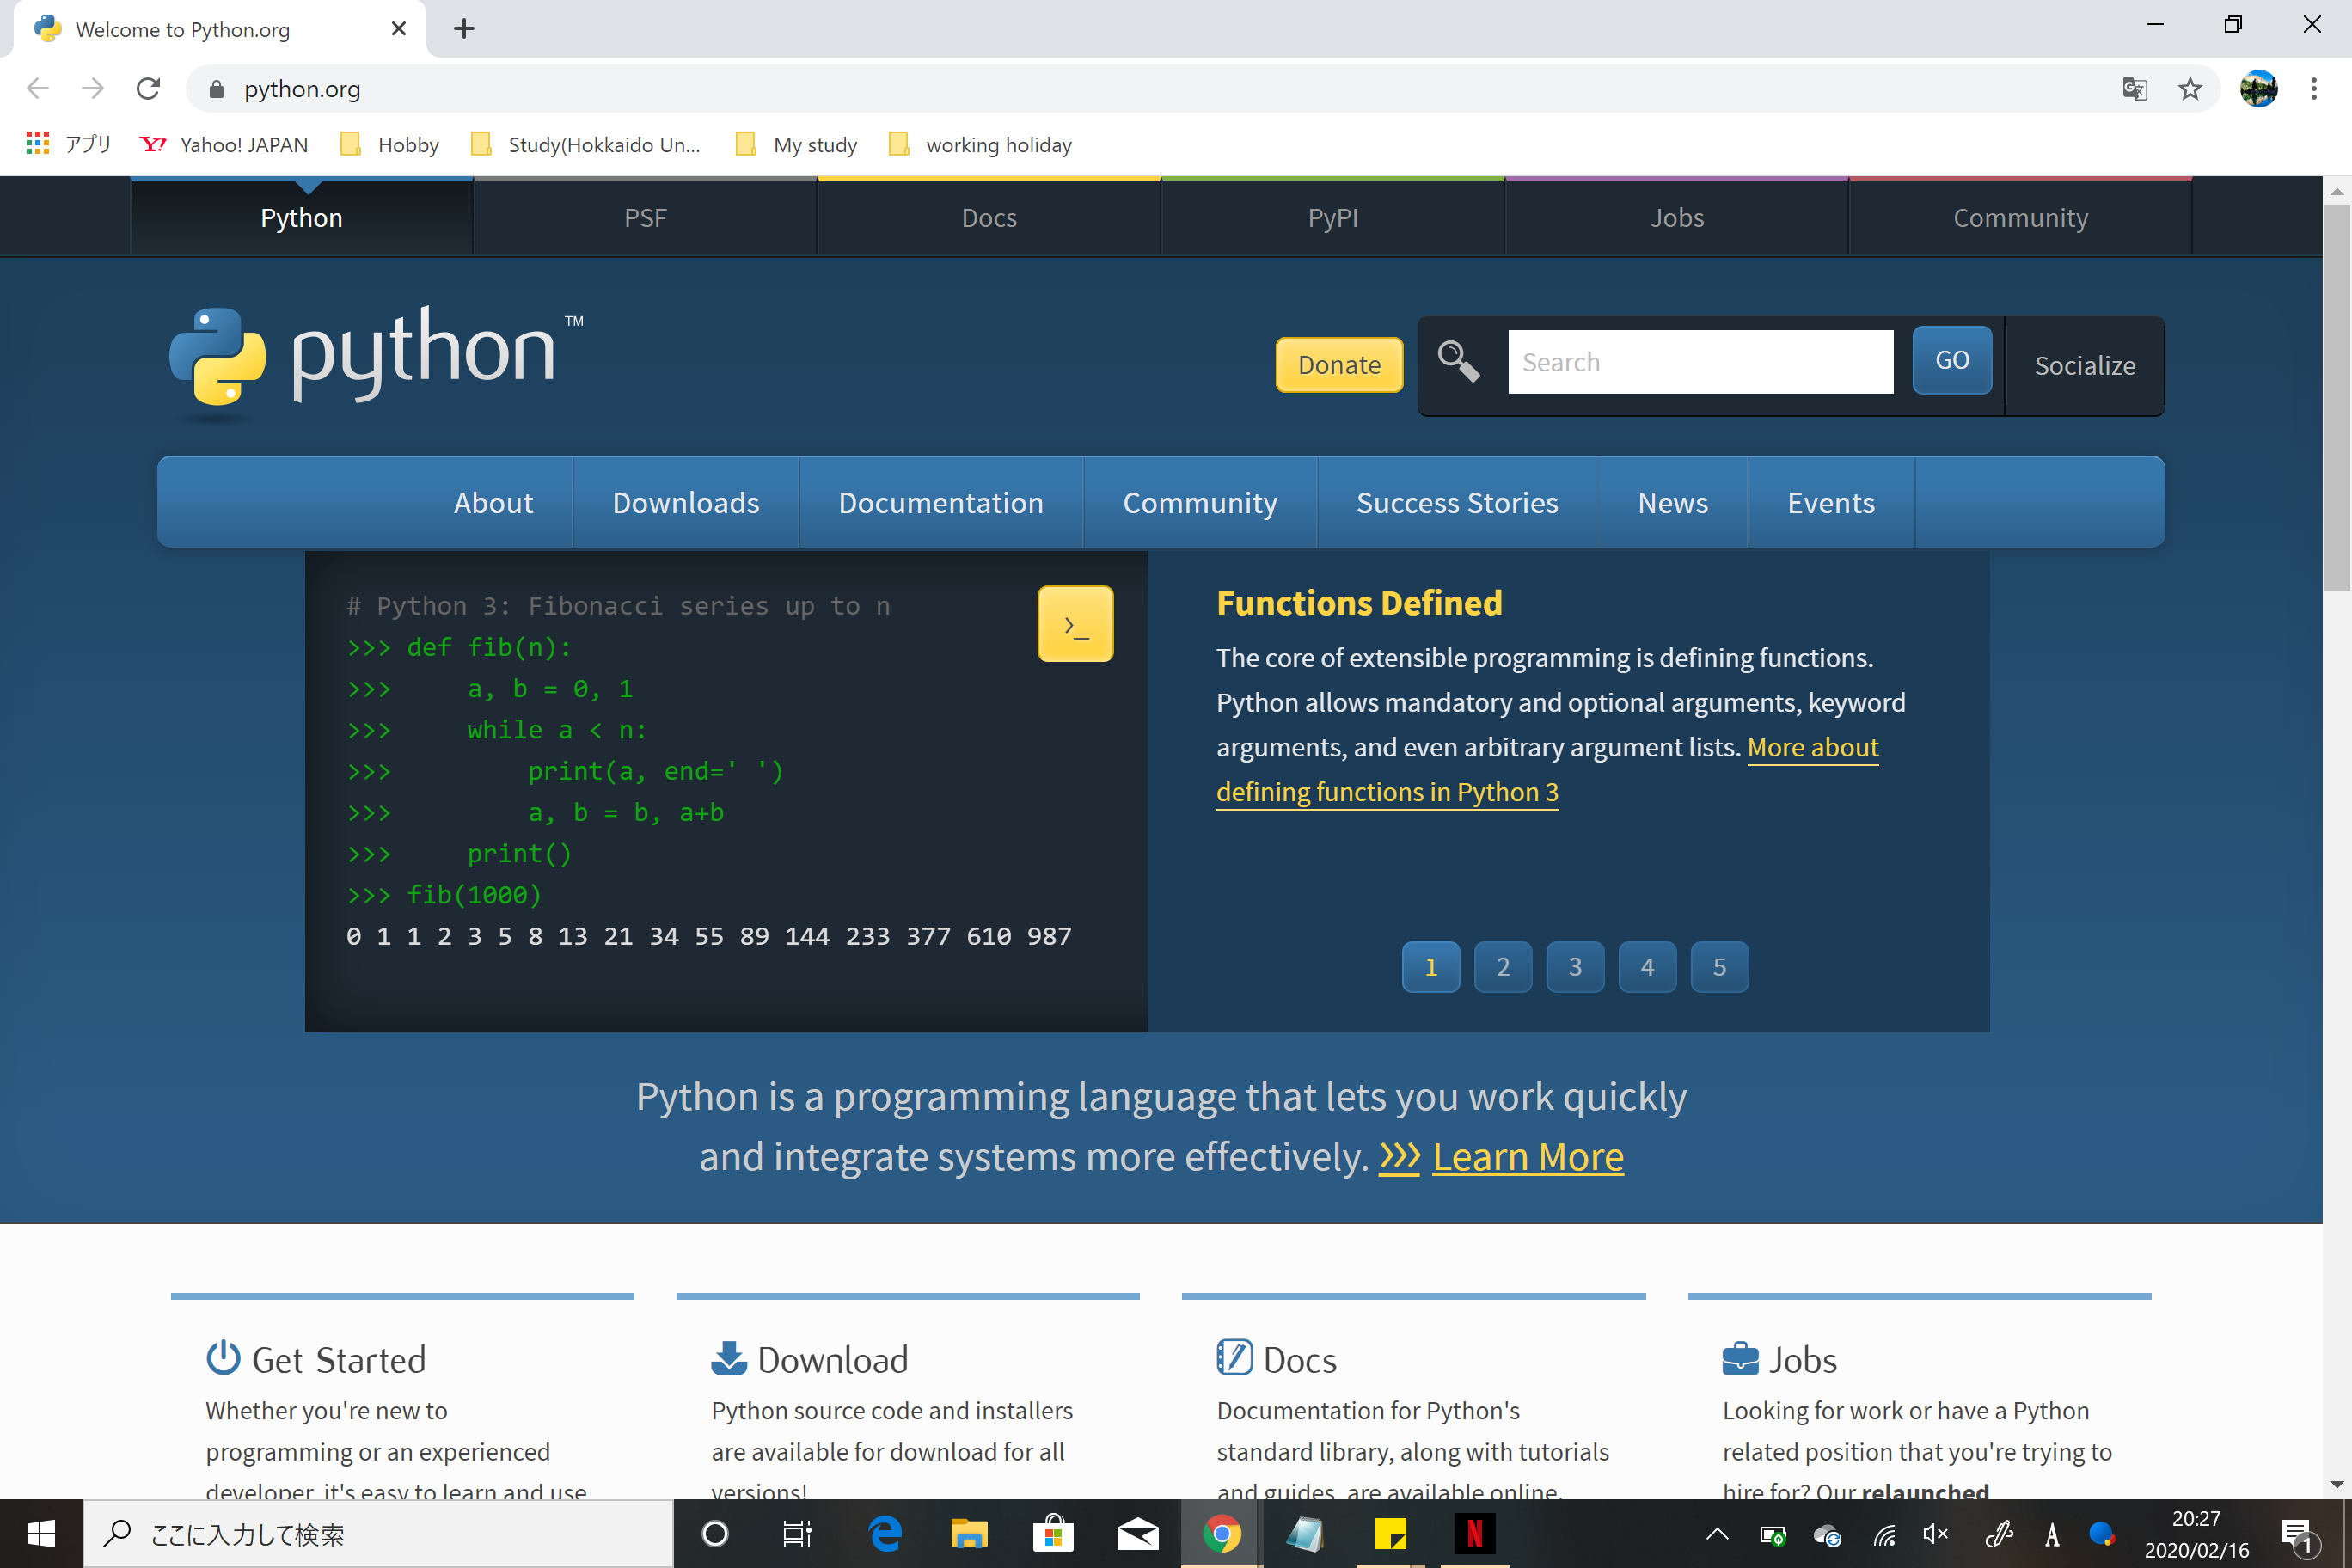
Task: Click the yellow Donate button
Action: pyautogui.click(x=1339, y=365)
